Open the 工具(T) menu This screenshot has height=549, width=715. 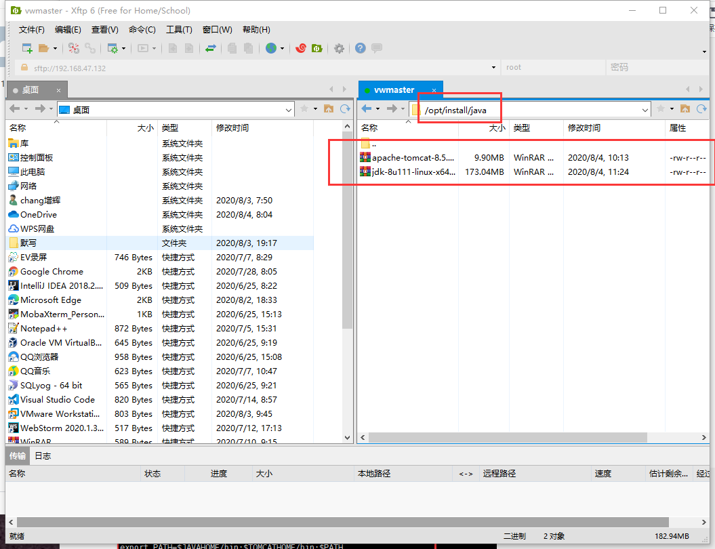coord(179,30)
